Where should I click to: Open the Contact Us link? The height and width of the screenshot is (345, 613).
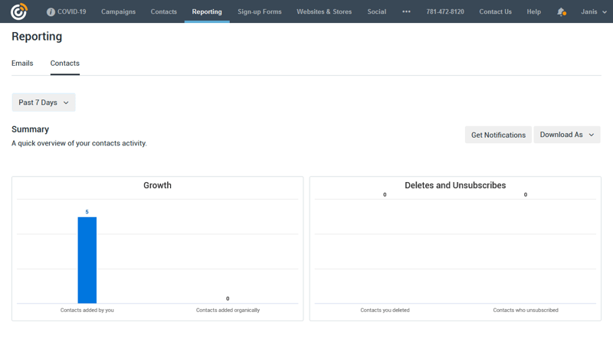[495, 12]
